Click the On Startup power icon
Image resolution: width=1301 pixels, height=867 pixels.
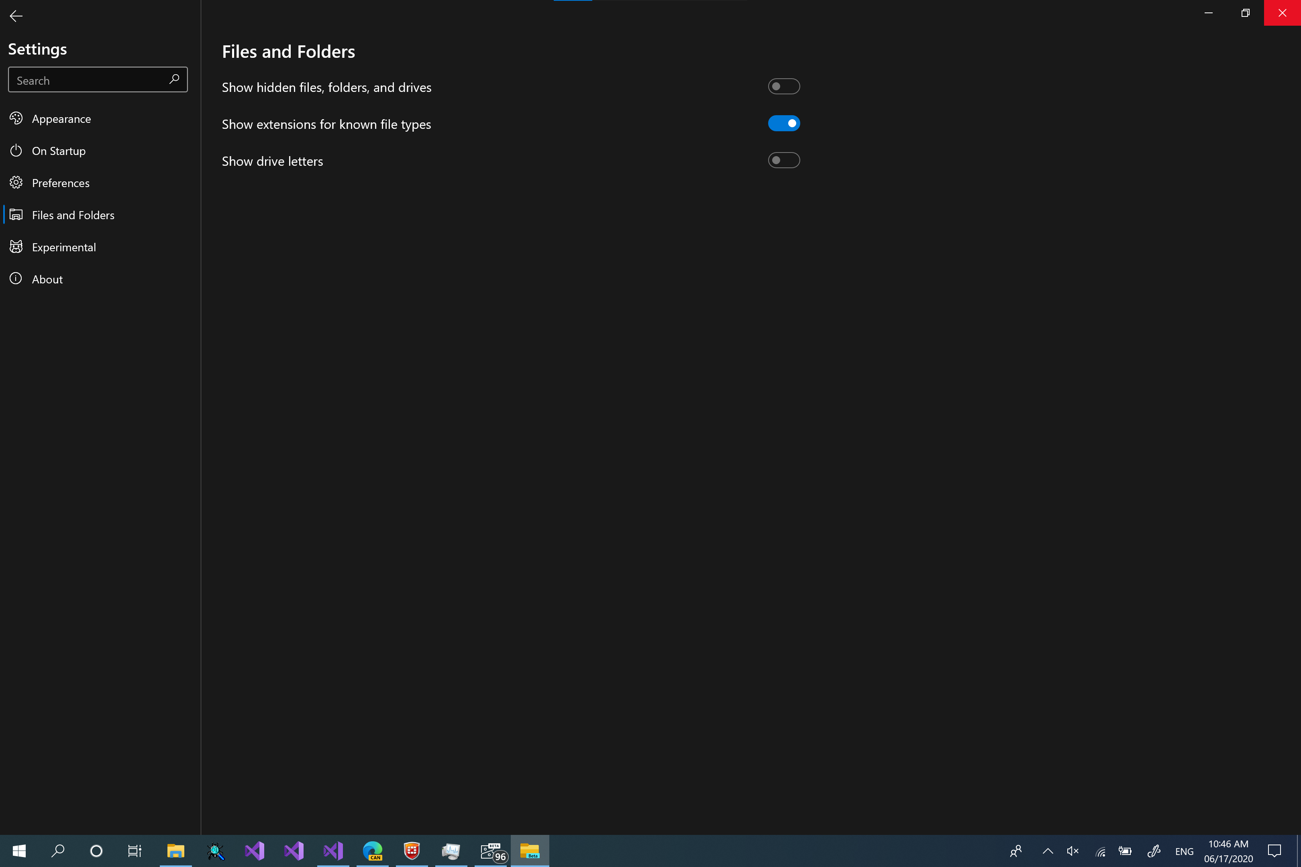[16, 151]
